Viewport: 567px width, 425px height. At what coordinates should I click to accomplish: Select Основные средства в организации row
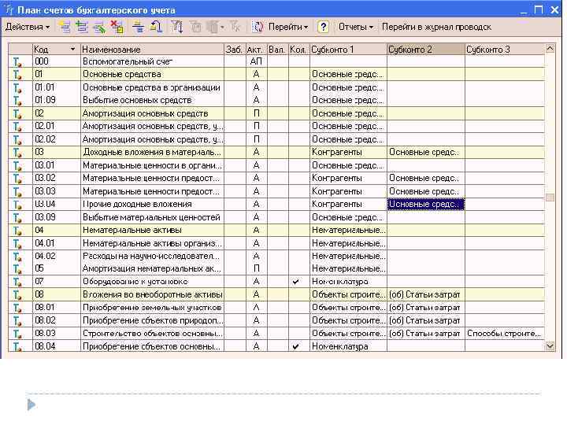pos(276,87)
